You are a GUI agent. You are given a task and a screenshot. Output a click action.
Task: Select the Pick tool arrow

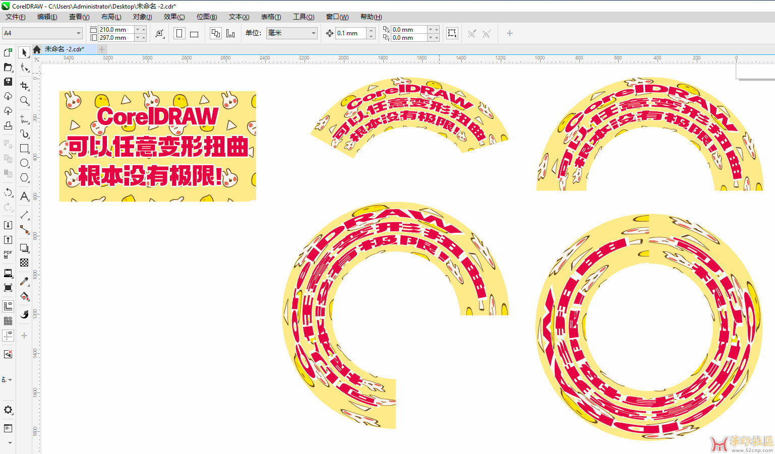click(x=24, y=52)
